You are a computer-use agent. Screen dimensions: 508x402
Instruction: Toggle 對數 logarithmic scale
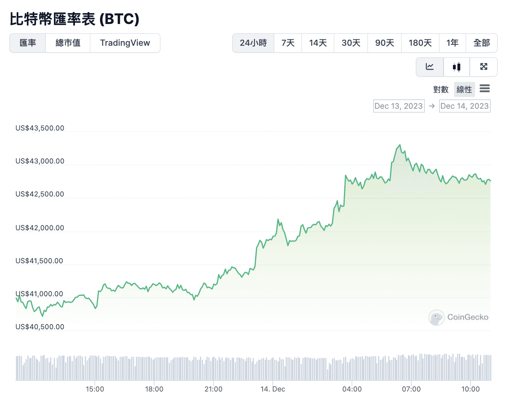tap(441, 89)
